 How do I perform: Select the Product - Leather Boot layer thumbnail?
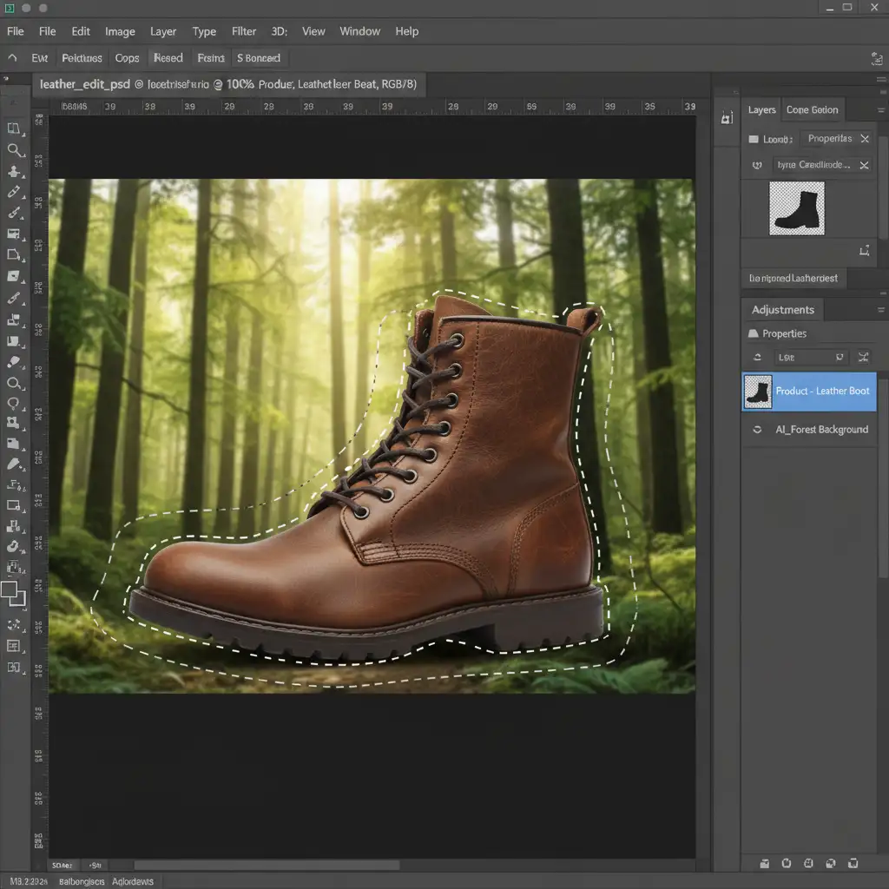(x=758, y=392)
